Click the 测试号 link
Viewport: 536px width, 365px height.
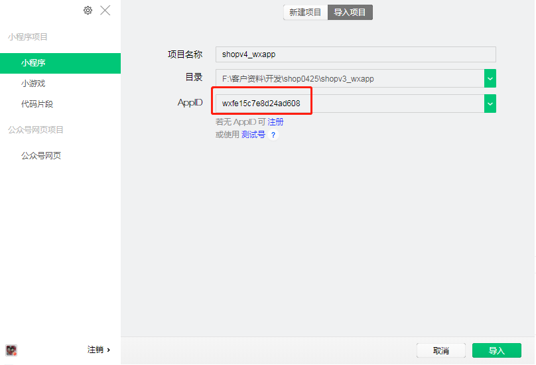[253, 135]
